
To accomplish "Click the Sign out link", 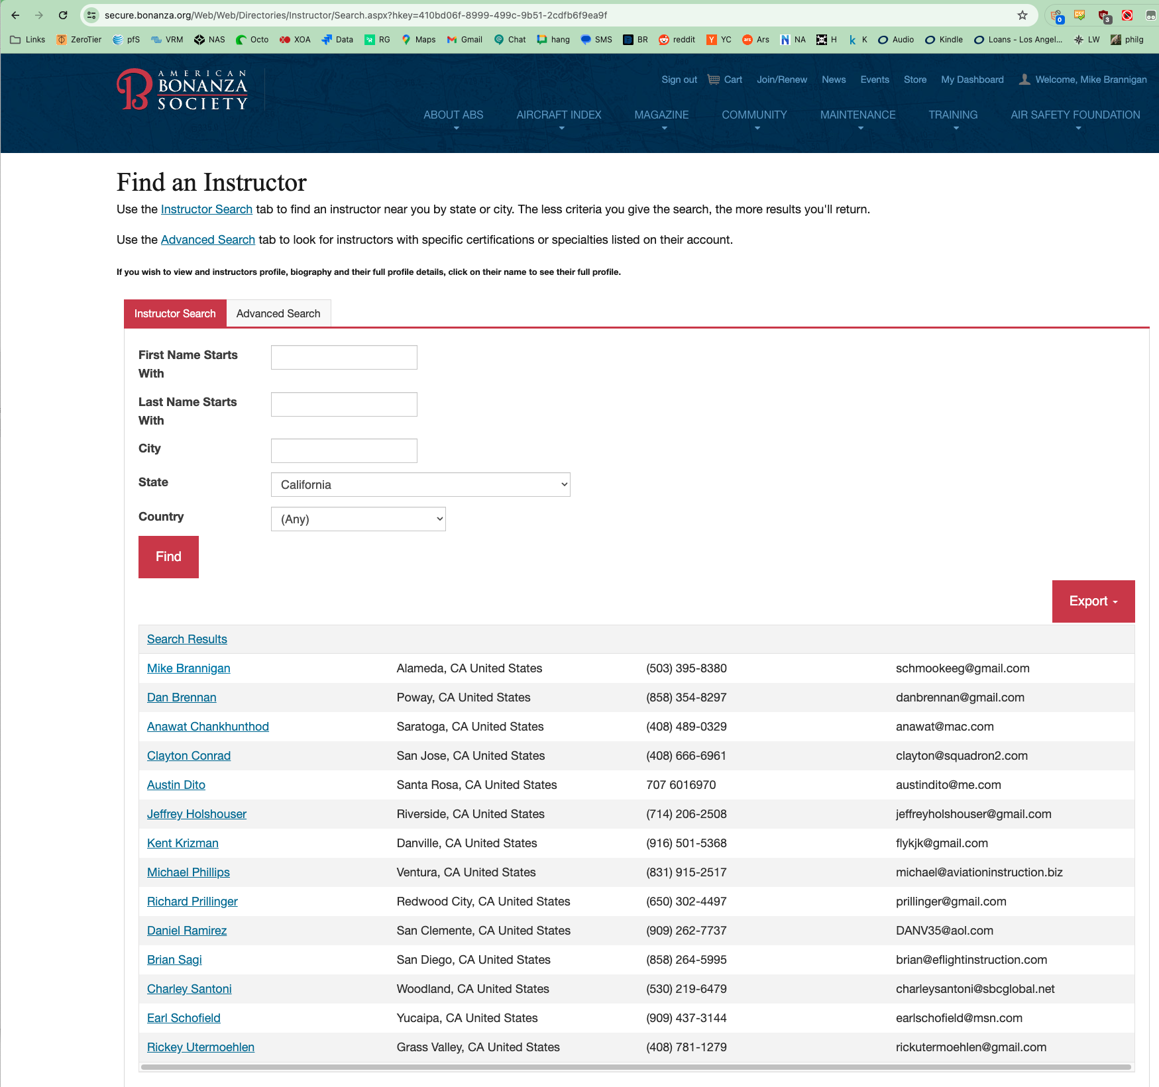I will point(679,79).
